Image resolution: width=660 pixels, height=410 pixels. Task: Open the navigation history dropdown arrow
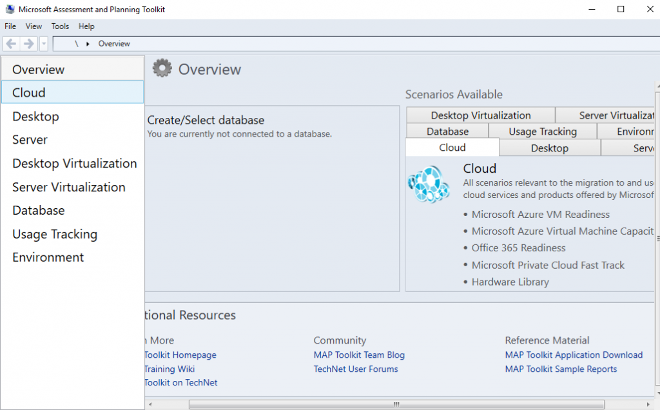[44, 43]
